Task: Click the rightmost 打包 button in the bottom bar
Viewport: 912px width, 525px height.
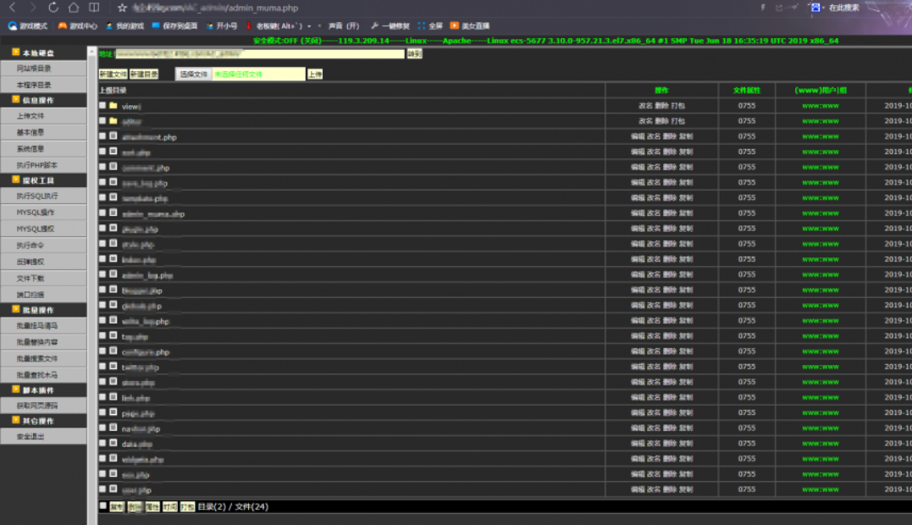Action: [x=187, y=507]
